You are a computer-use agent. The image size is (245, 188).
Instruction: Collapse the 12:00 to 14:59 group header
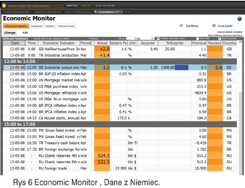point(120,61)
